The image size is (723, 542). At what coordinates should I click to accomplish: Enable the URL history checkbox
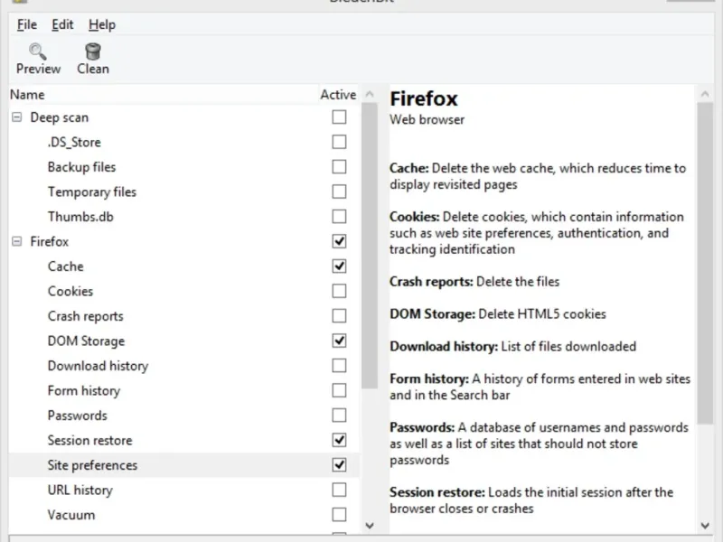pyautogui.click(x=339, y=490)
